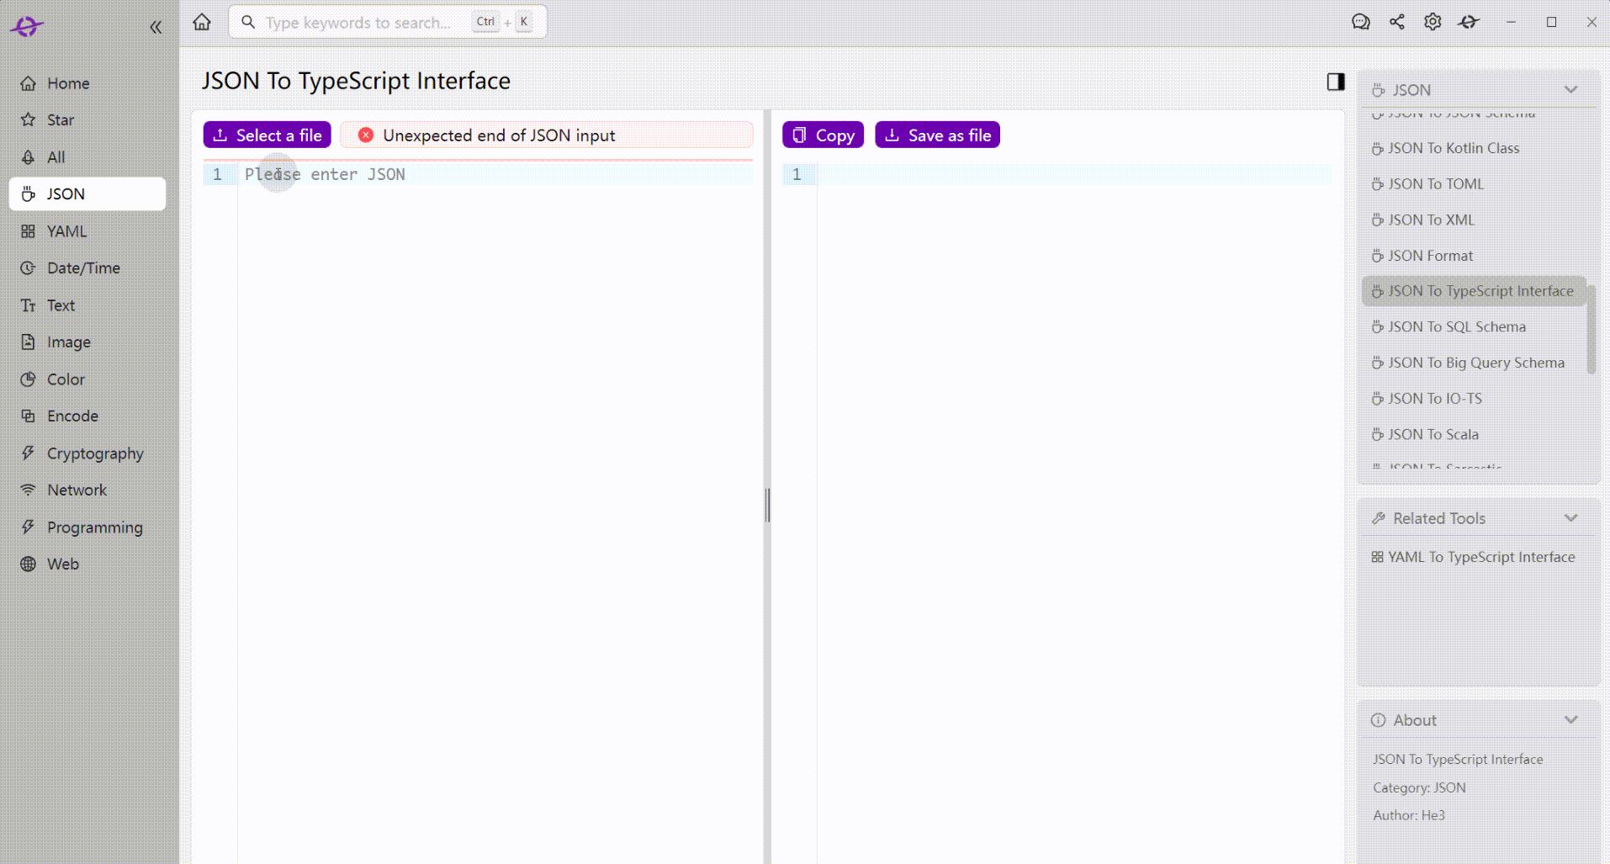Open the Color category
This screenshot has height=864, width=1610.
coord(87,379)
